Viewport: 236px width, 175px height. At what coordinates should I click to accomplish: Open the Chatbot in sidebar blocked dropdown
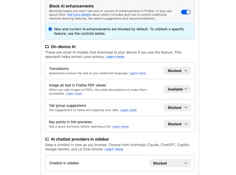click(170, 163)
